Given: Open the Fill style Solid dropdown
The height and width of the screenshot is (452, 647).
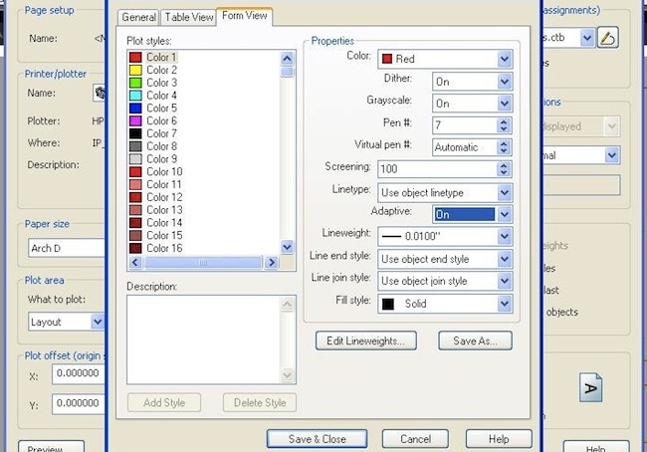Looking at the screenshot, I should click(505, 304).
